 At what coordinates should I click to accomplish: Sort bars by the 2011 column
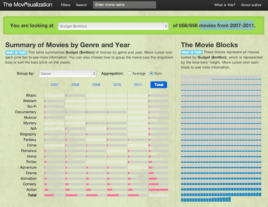tap(138, 85)
